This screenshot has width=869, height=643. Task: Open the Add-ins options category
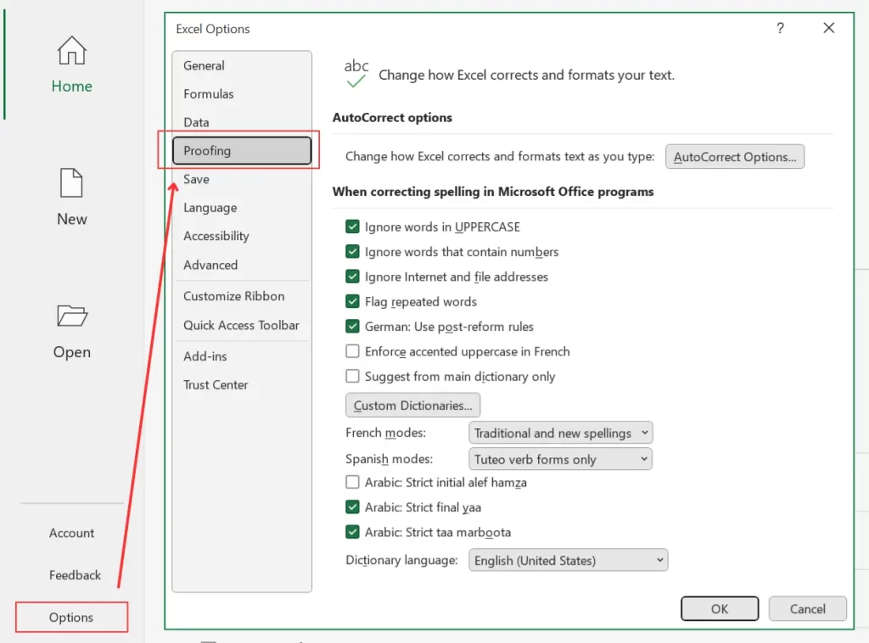coord(242,356)
